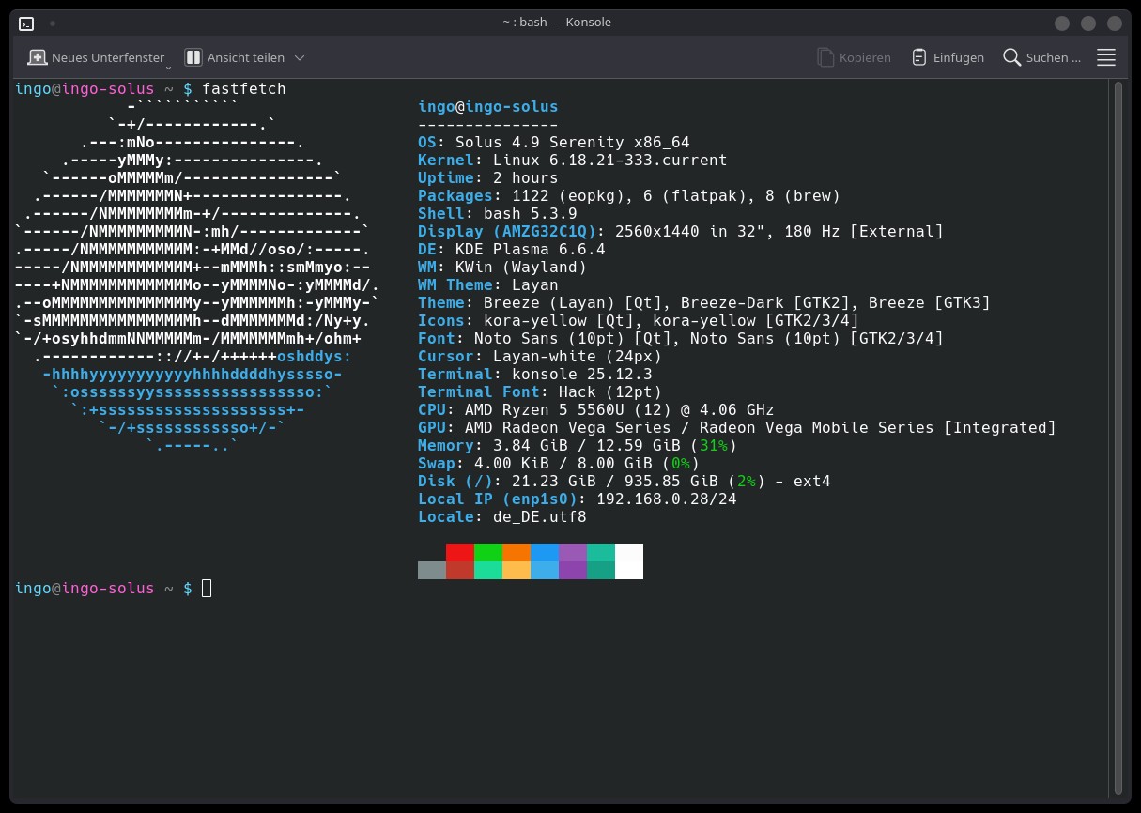Click the 'ingo@ingo-solus' header above the dashed line
The height and width of the screenshot is (813, 1141).
(488, 106)
